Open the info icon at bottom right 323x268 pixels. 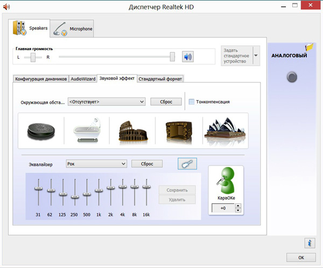coord(309,243)
